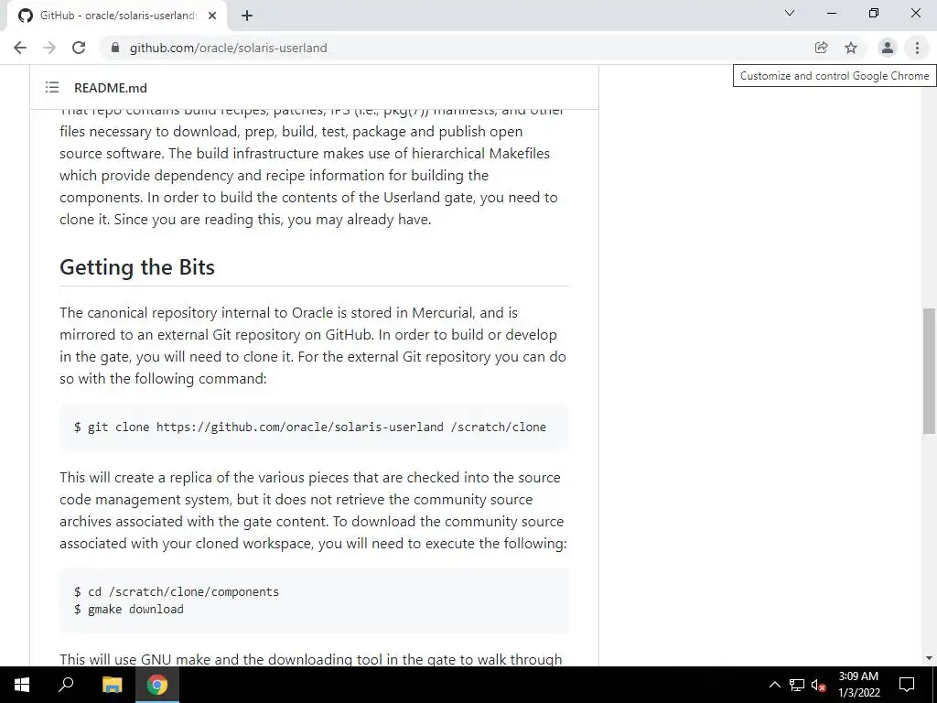
Task: Open the README table of contents icon
Action: click(x=52, y=88)
